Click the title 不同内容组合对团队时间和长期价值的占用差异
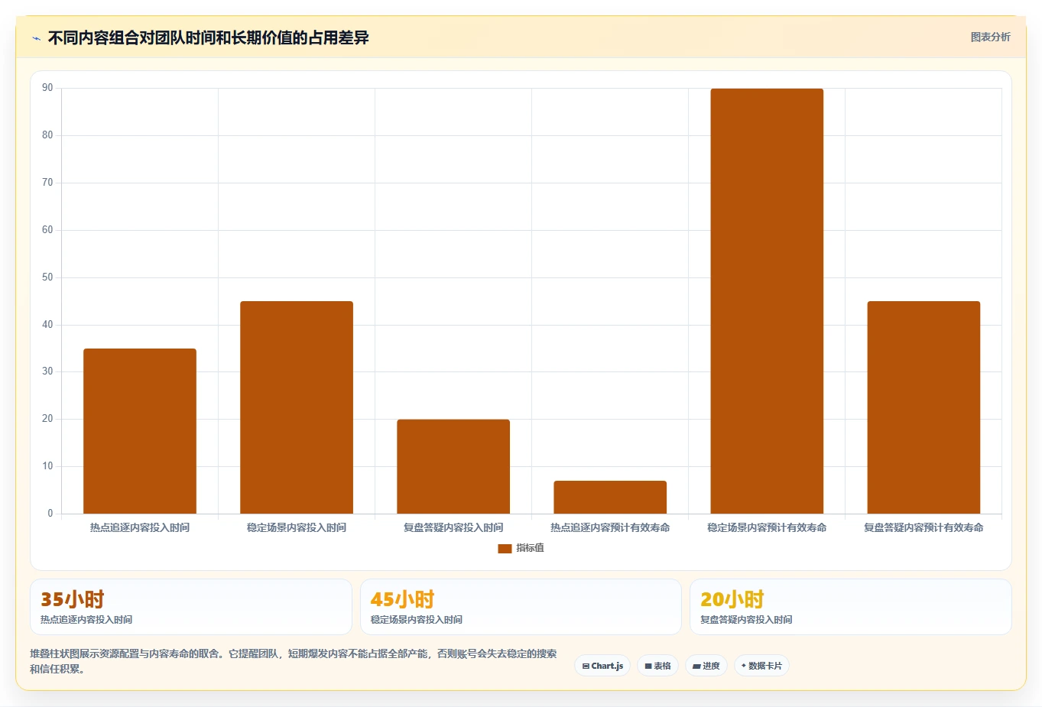Viewport: 1042px width, 707px height. (209, 37)
